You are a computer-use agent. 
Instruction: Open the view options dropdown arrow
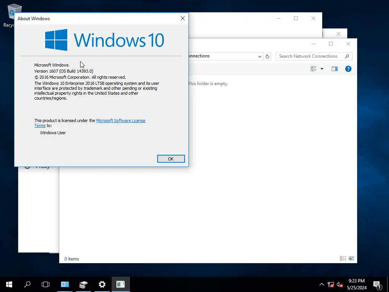click(322, 69)
